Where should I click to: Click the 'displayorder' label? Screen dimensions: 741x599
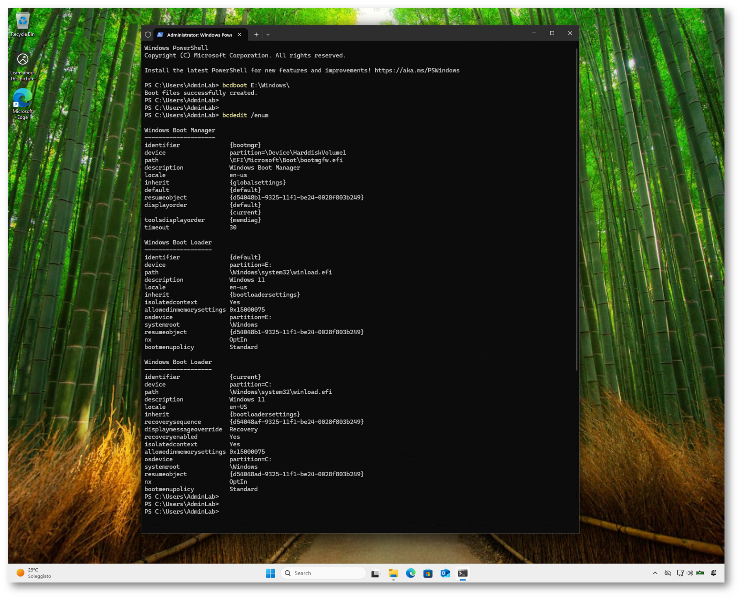pos(166,205)
